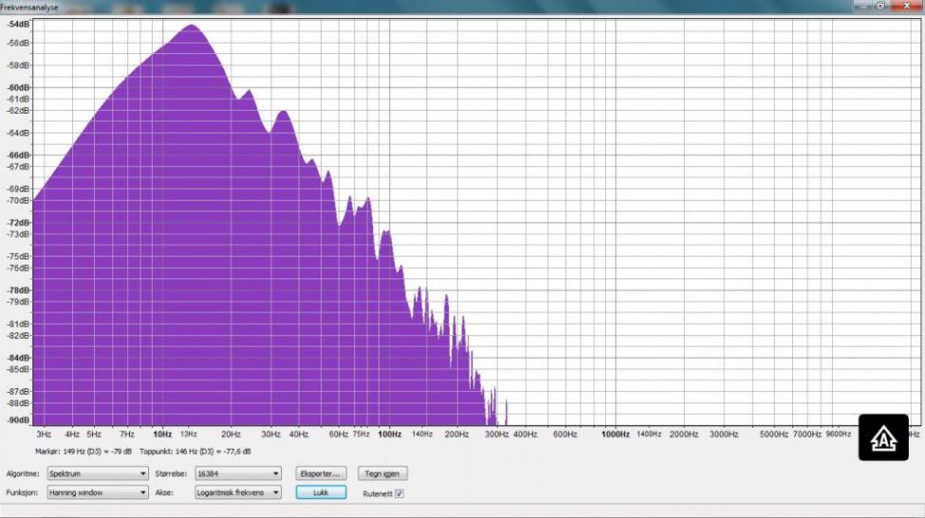925x518 pixels.
Task: Open the Størrelse dropdown showing 16384
Action: (x=237, y=473)
